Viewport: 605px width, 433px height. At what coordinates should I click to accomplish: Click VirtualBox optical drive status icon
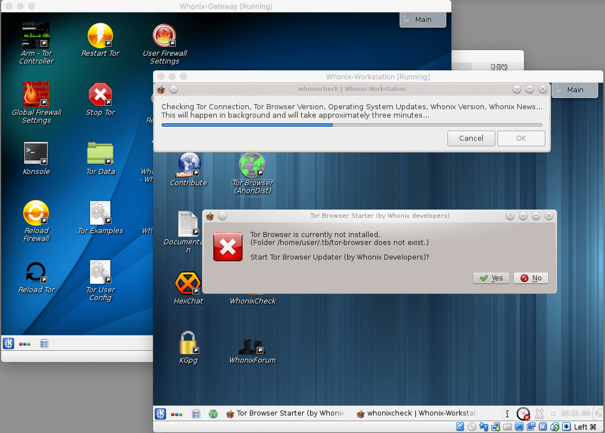click(x=472, y=426)
